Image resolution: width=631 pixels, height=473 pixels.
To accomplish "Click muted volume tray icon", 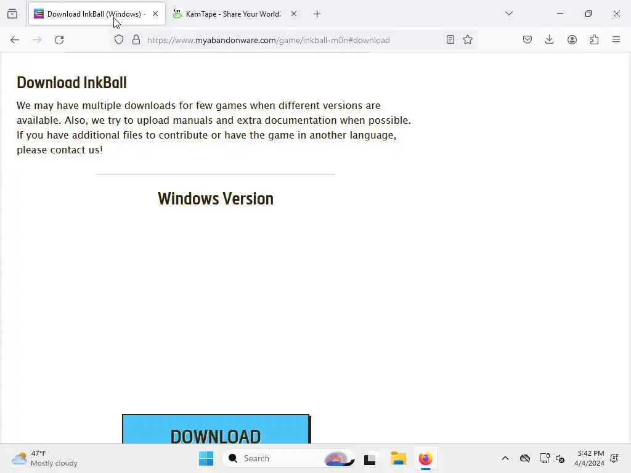I will pyautogui.click(x=560, y=458).
